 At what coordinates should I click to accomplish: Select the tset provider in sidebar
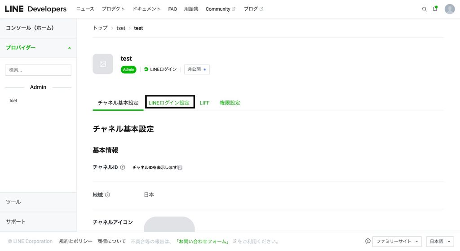coord(13,101)
